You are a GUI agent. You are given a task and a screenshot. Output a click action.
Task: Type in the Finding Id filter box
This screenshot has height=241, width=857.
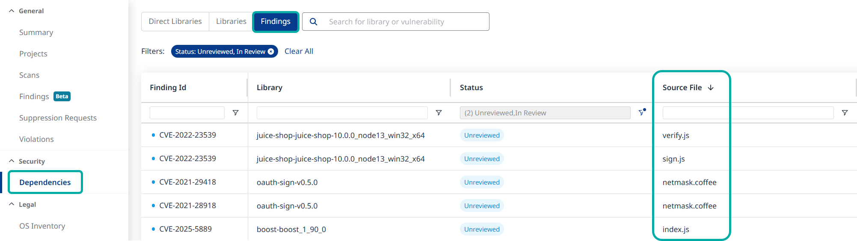187,113
